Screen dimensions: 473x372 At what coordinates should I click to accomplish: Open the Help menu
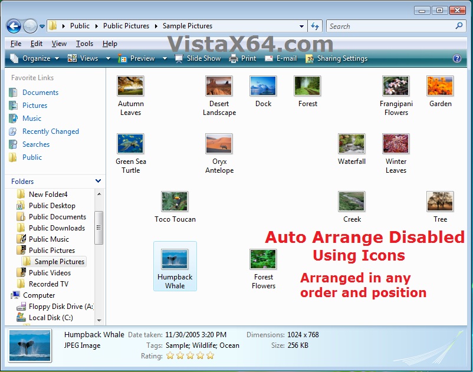[110, 44]
